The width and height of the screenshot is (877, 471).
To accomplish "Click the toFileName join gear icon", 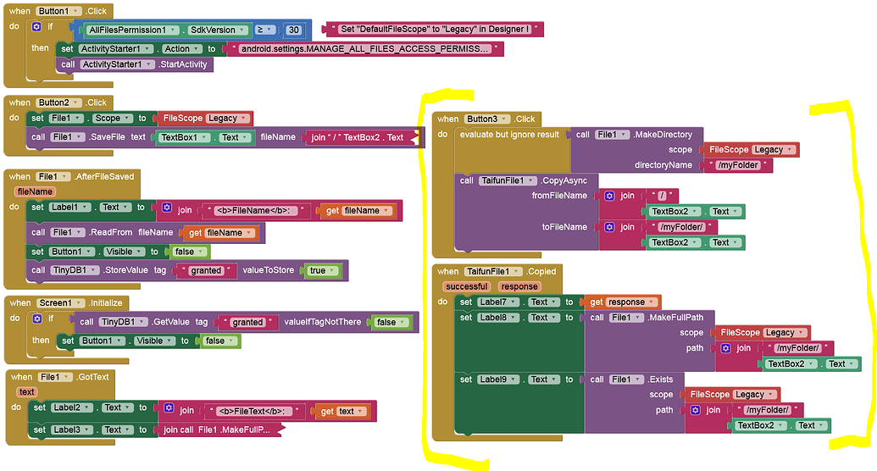I will tap(609, 227).
